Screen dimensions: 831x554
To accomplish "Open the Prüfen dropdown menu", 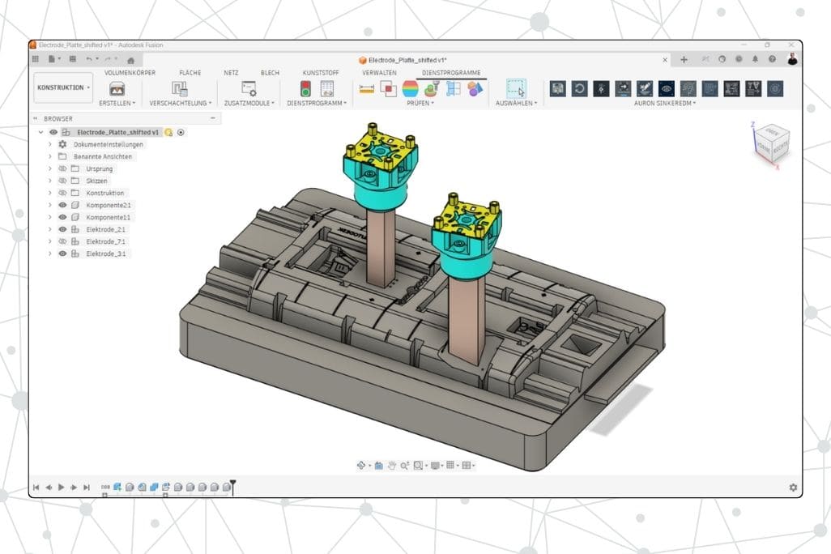I will pos(420,104).
